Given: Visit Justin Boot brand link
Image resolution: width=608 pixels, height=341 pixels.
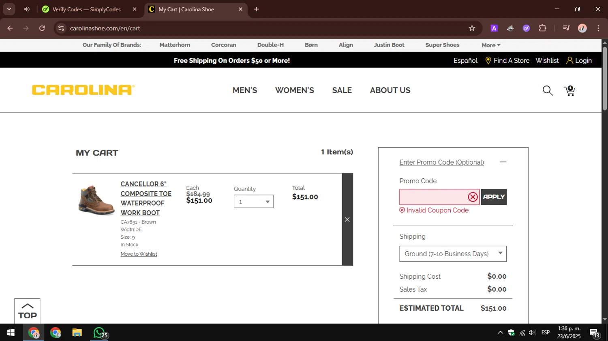Looking at the screenshot, I should coord(389,45).
